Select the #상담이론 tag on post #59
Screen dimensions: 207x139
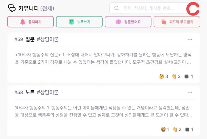(47, 39)
